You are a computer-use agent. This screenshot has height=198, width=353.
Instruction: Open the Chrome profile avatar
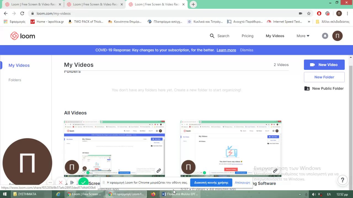tap(339, 13)
